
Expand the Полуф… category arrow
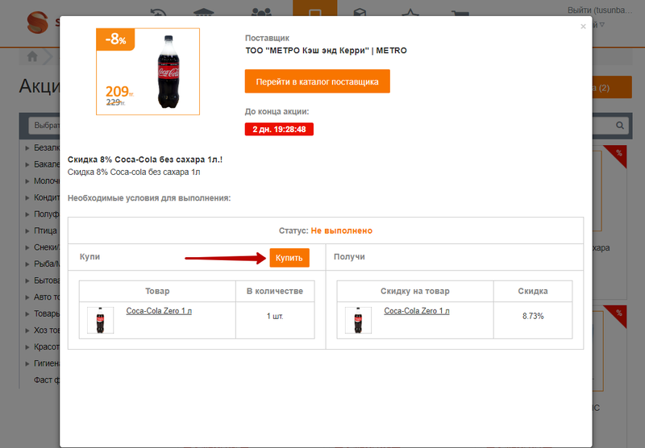[x=27, y=214]
